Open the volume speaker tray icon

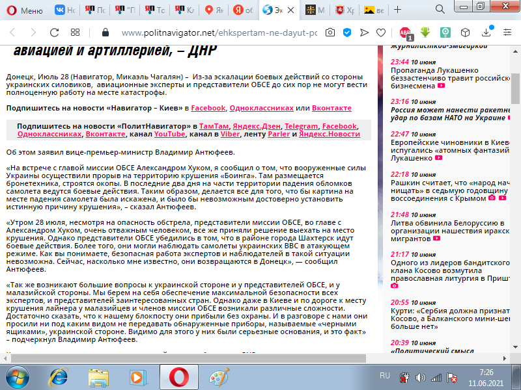(x=420, y=378)
